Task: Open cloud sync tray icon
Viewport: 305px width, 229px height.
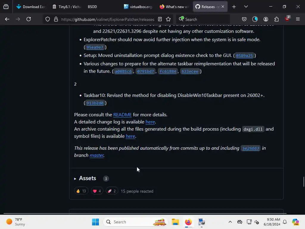Action: 240,222
